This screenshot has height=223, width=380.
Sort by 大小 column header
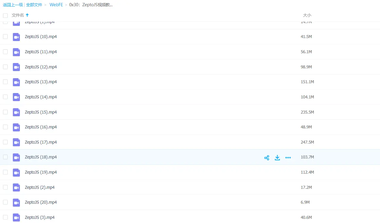coord(307,15)
